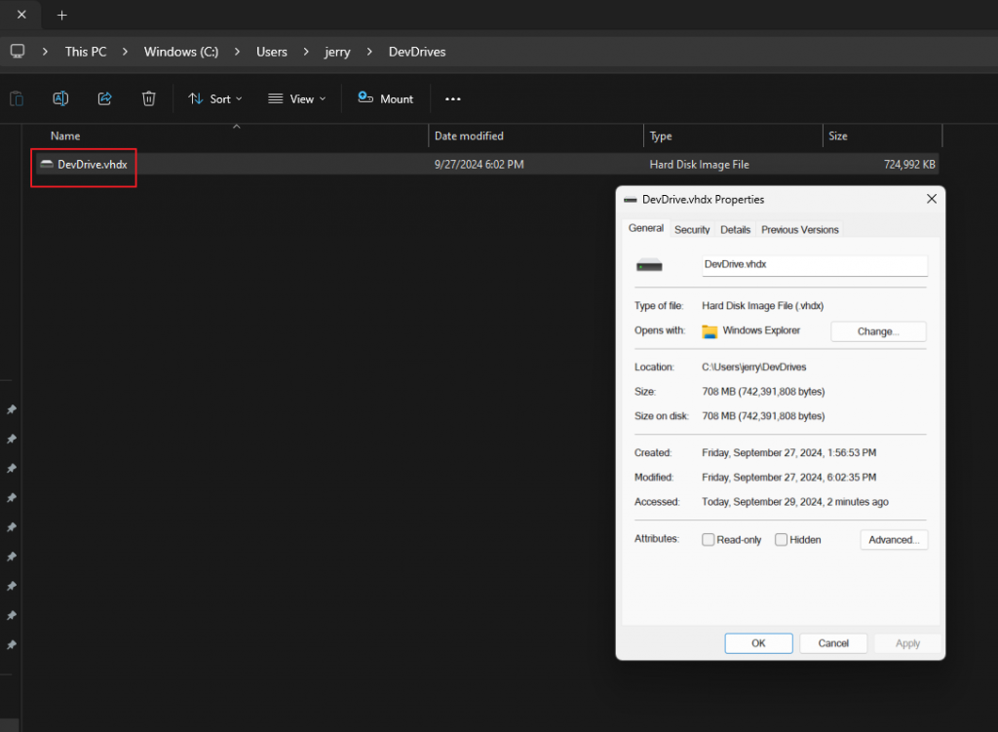Screen dimensions: 998x732
Task: Click Apply in Properties dialog
Action: 907,643
